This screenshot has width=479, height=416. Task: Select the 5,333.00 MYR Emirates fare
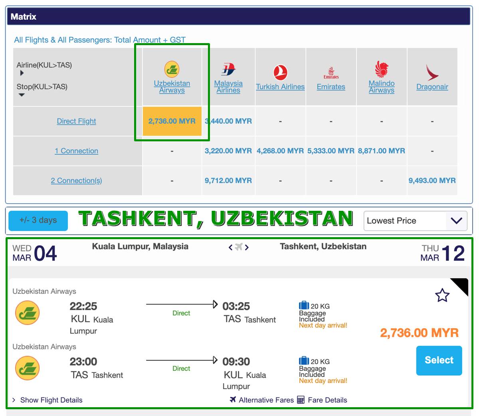pyautogui.click(x=331, y=151)
